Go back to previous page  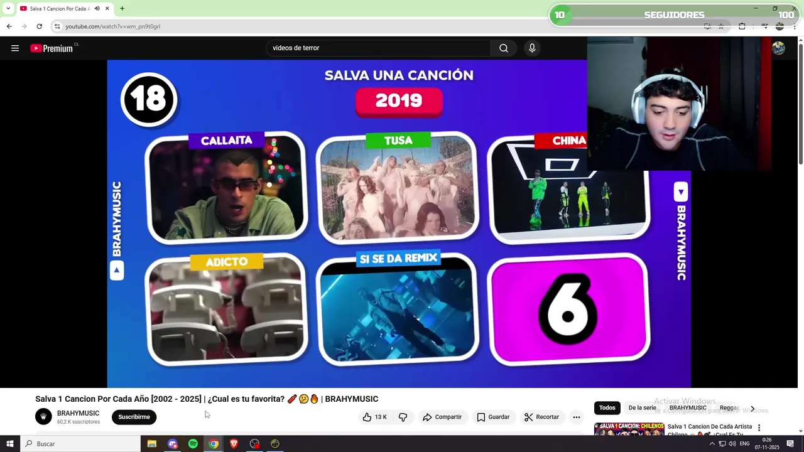[9, 26]
